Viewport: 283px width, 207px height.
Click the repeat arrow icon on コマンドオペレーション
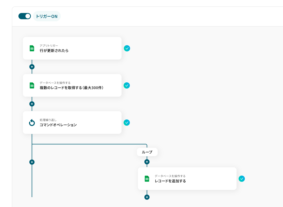32,123
